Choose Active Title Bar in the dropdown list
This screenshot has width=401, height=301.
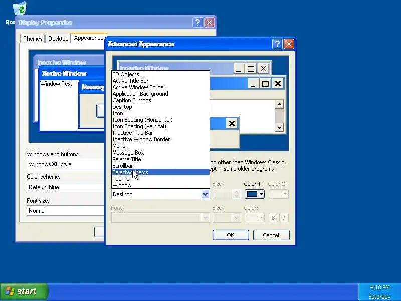(x=160, y=81)
